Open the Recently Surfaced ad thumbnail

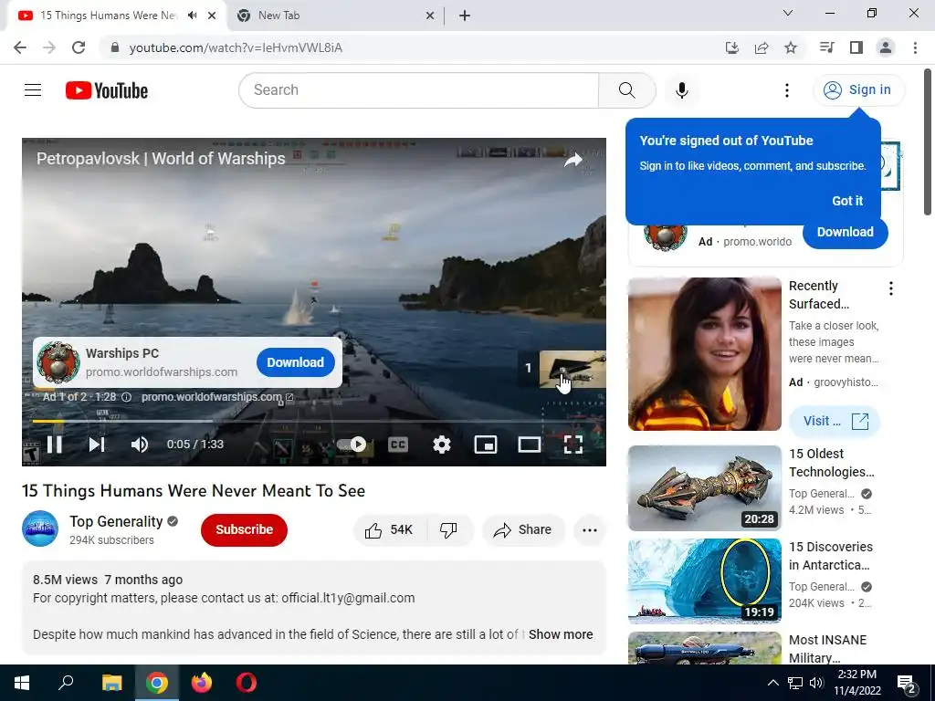704,354
